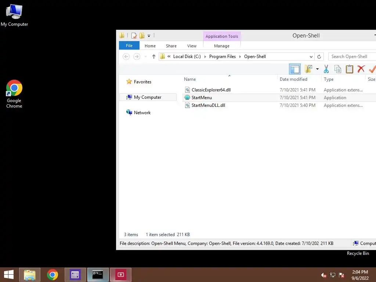Image resolution: width=376 pixels, height=282 pixels.
Task: Click Program Files breadcrumb
Action: coord(222,56)
